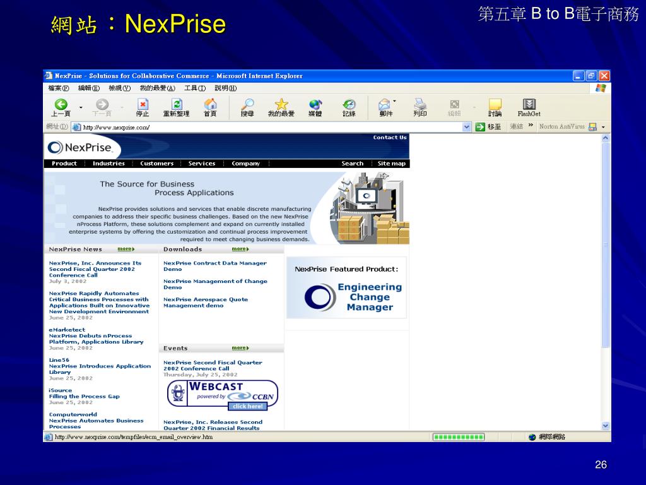Open NexPrise Rapidly Automates Critical Business Processes news
The width and height of the screenshot is (646, 485).
coord(99,302)
